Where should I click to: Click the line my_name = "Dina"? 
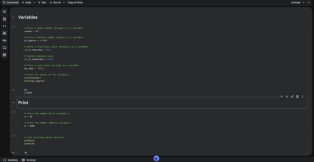pyautogui.click(x=35, y=68)
